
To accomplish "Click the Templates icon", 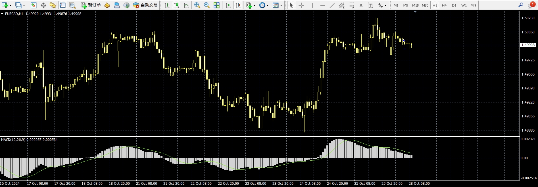I will click(276, 5).
